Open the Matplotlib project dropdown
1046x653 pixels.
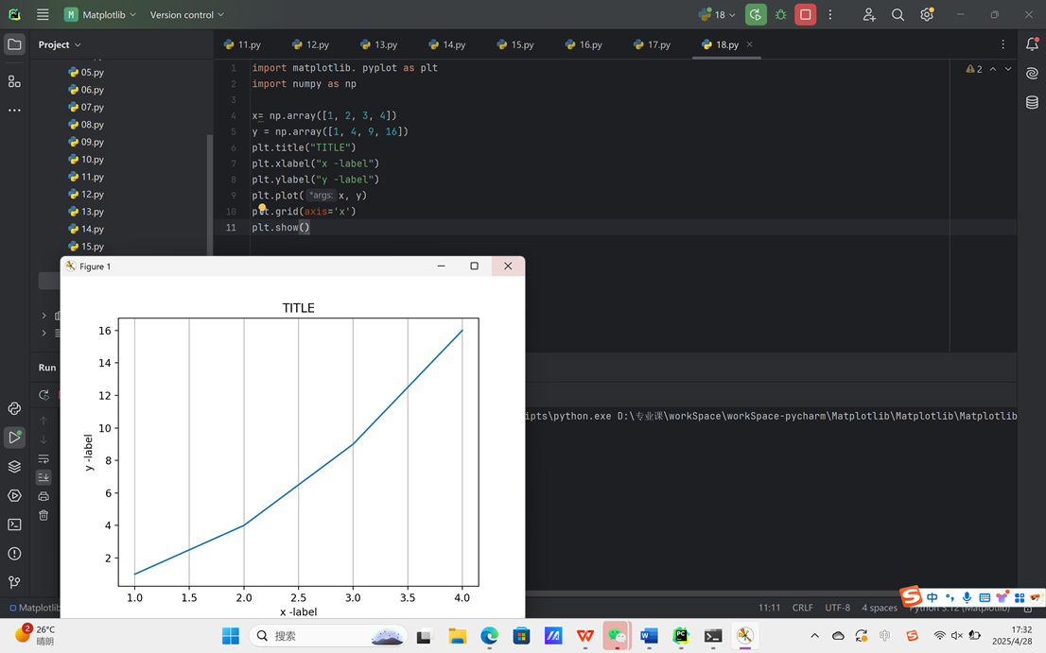point(100,15)
